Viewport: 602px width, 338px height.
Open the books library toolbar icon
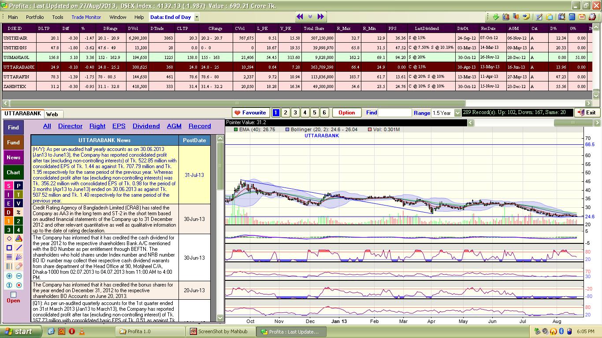pos(506,17)
